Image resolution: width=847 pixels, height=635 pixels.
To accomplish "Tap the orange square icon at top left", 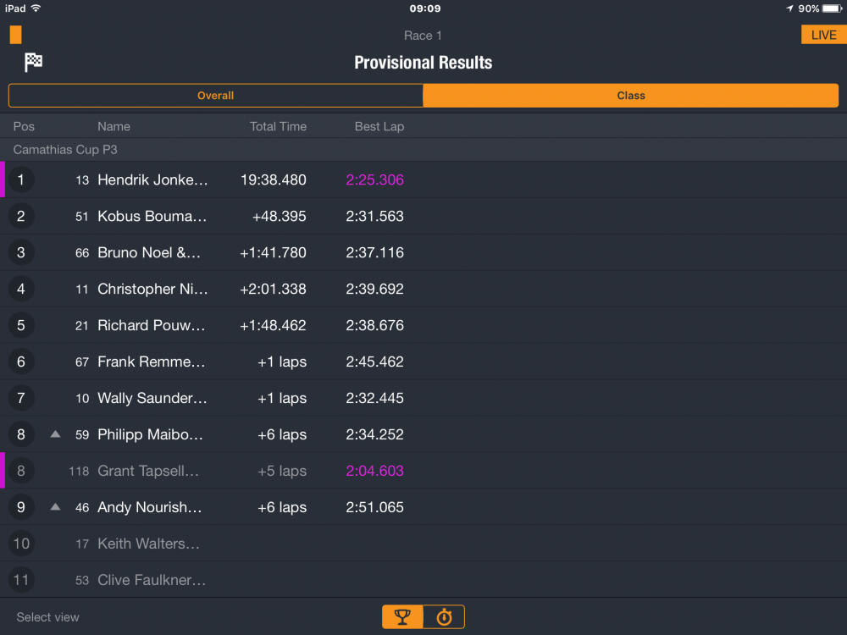I will (x=15, y=35).
